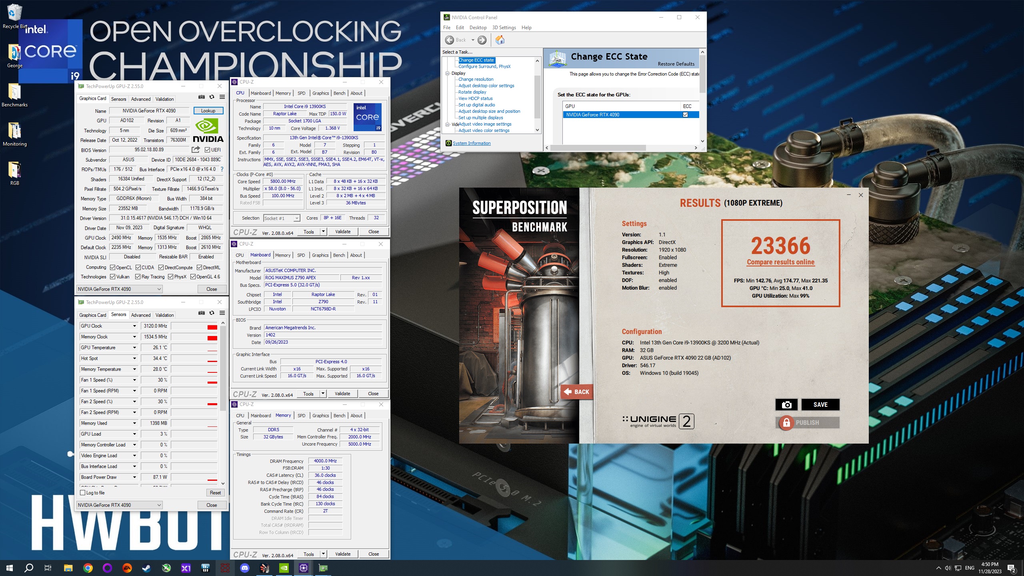Click Validate in CPU-Z Memory window
This screenshot has width=1024, height=576.
(343, 554)
